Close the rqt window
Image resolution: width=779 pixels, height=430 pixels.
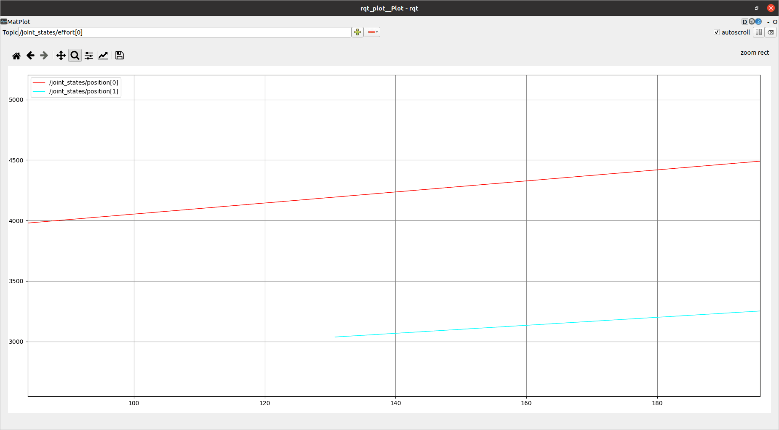(771, 8)
